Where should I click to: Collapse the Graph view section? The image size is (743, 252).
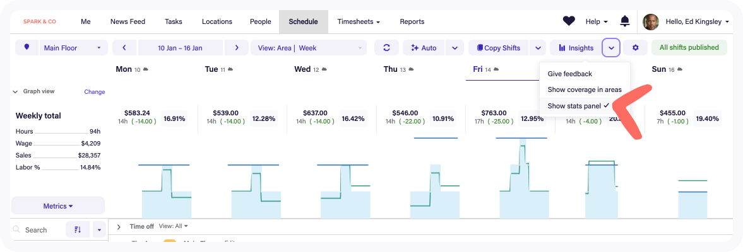[15, 92]
